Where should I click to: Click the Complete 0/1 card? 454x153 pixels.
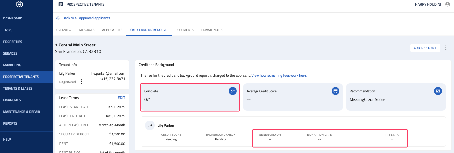click(x=190, y=97)
